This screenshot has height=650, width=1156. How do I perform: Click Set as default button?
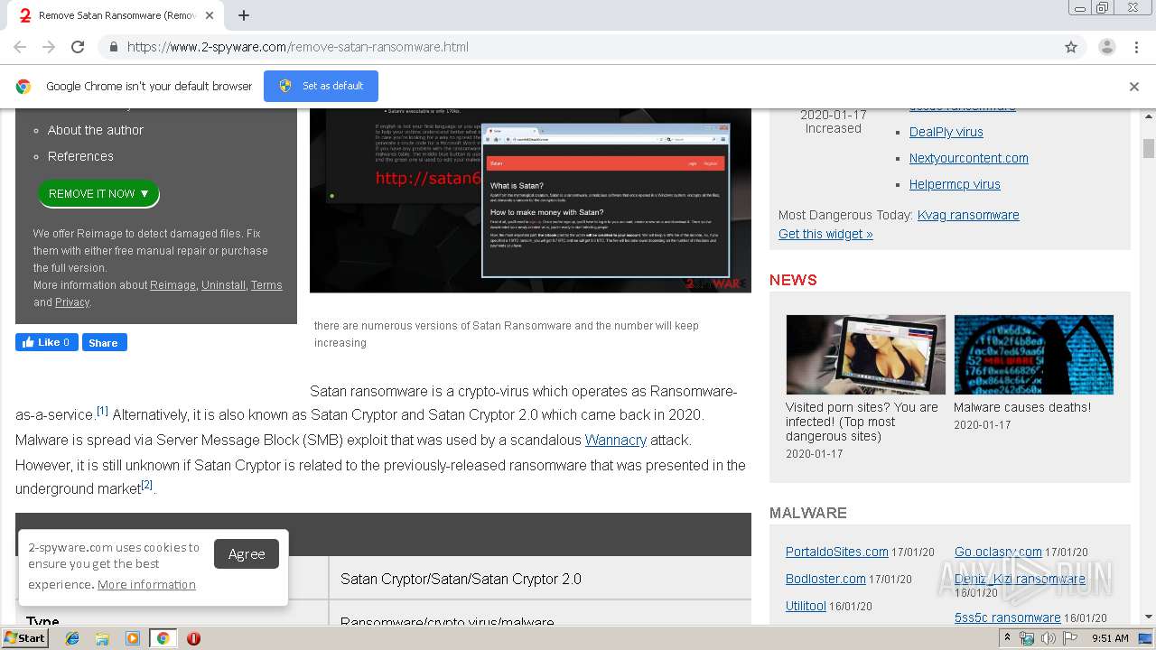(x=321, y=86)
